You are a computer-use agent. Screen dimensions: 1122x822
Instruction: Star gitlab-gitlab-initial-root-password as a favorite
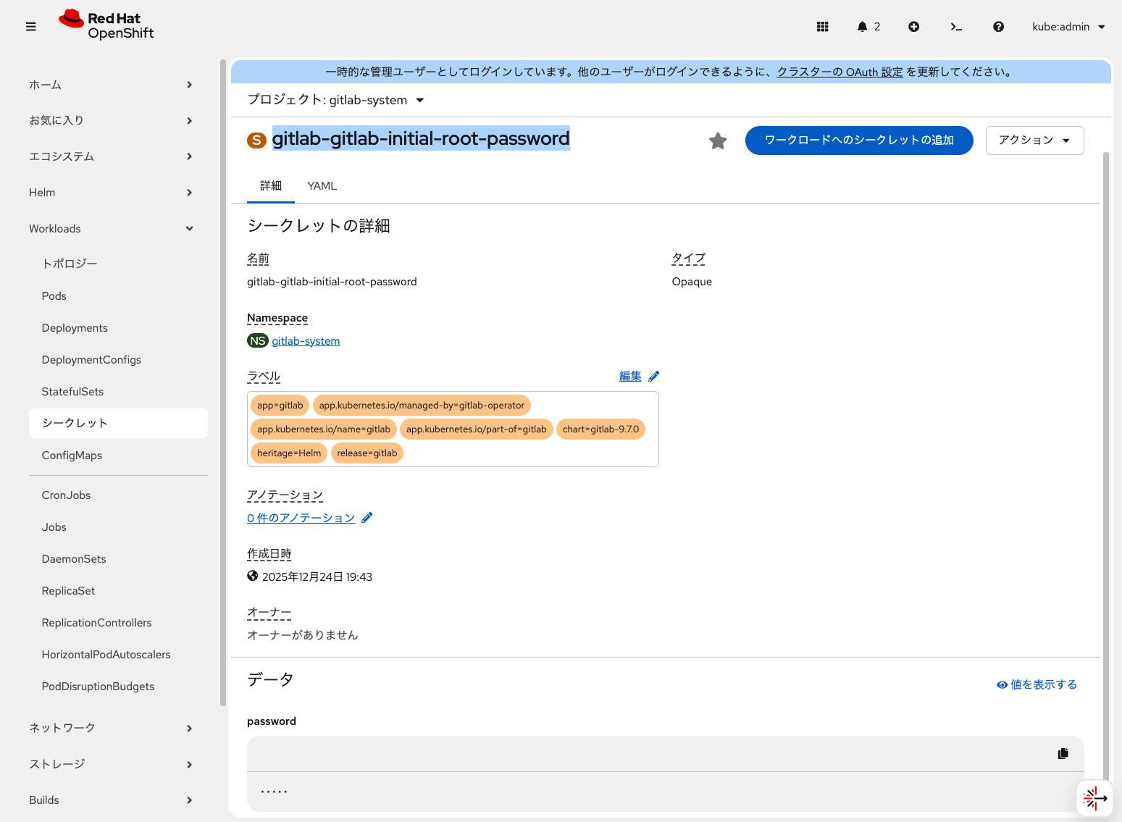point(718,141)
